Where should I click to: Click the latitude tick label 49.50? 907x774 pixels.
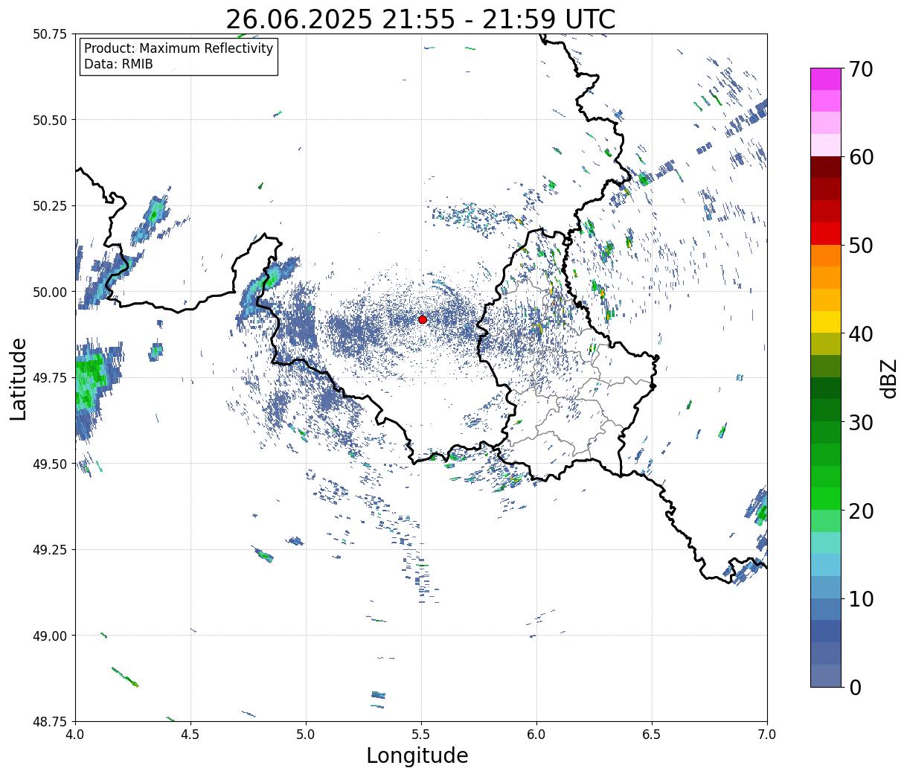(50, 464)
